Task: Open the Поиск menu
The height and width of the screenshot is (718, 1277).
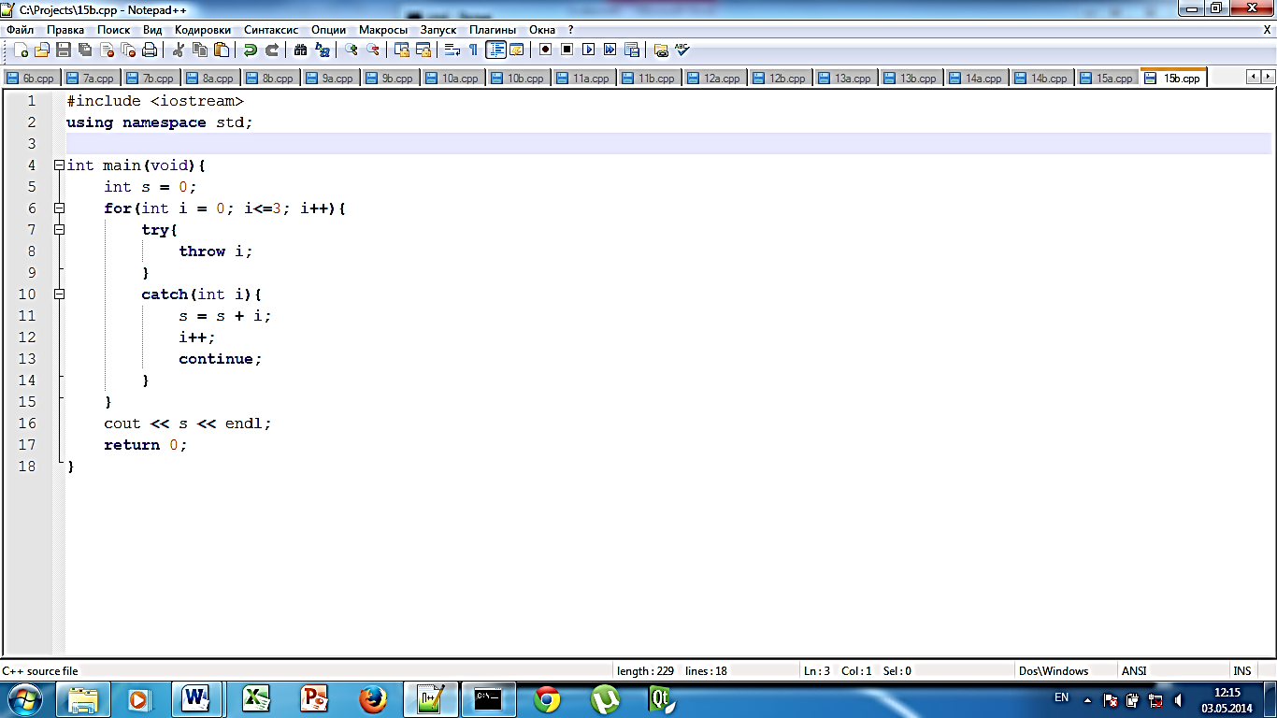Action: (114, 30)
